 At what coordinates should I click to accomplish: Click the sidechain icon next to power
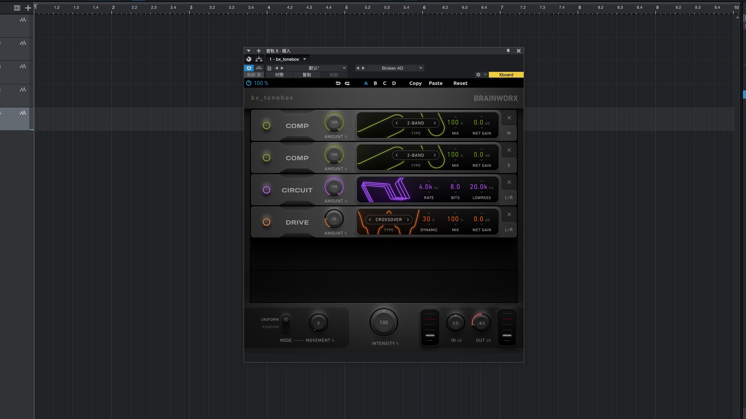coord(259,68)
